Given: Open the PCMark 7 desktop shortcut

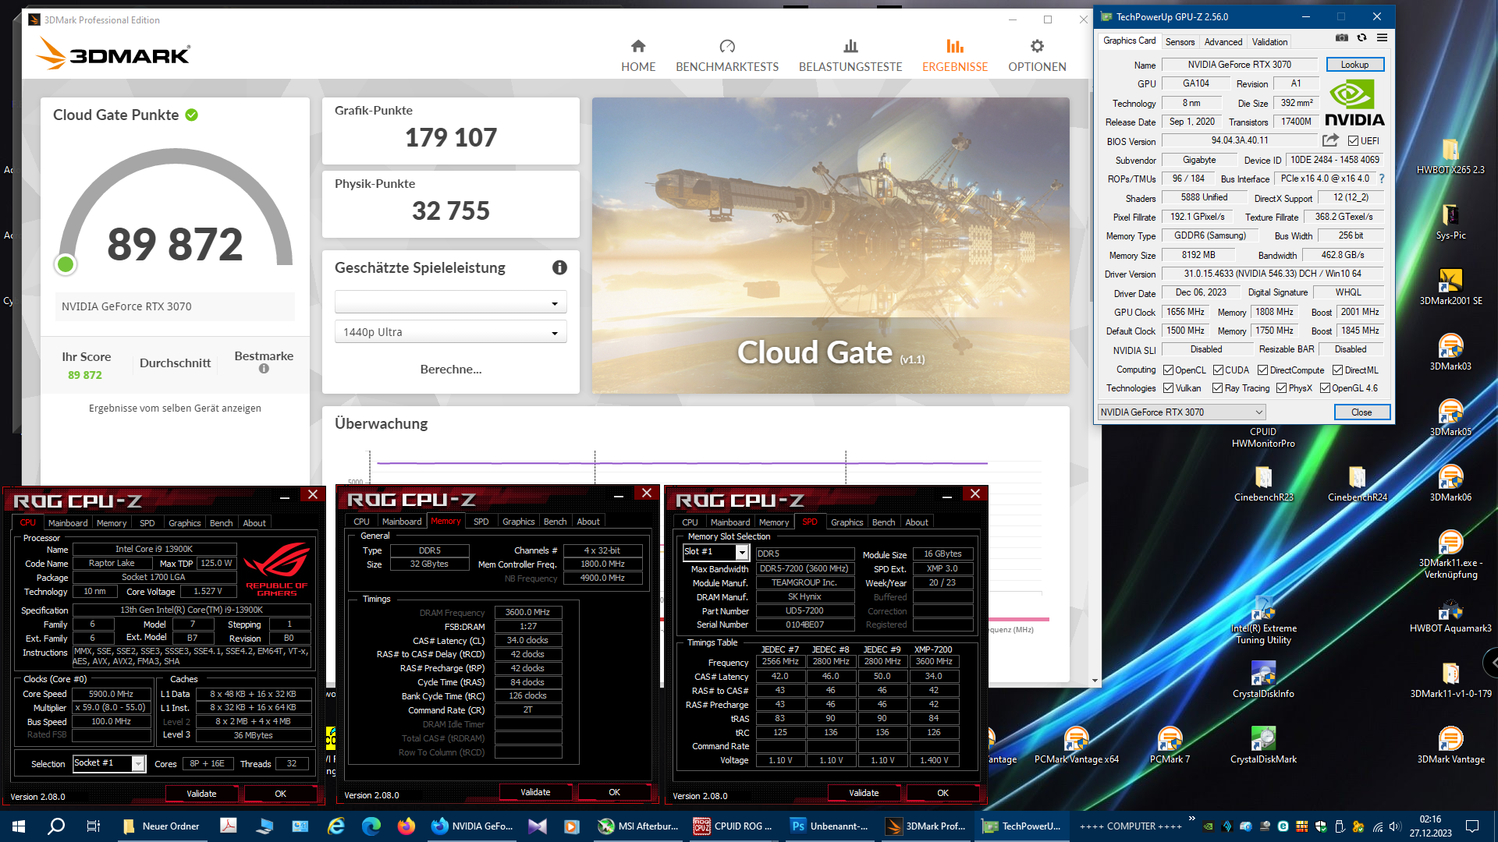Looking at the screenshot, I should [x=1170, y=745].
